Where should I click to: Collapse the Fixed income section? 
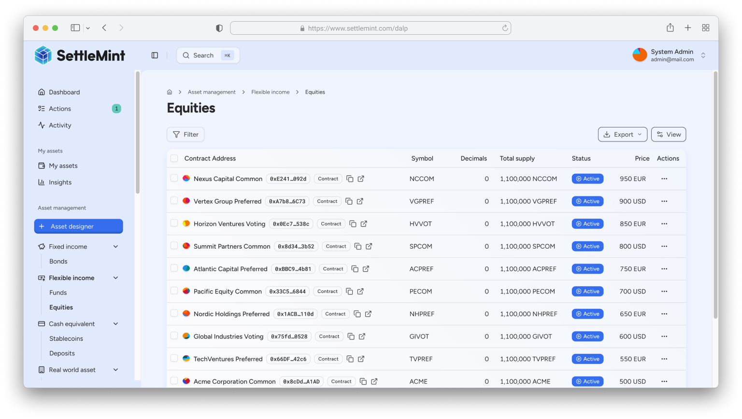[x=115, y=246]
